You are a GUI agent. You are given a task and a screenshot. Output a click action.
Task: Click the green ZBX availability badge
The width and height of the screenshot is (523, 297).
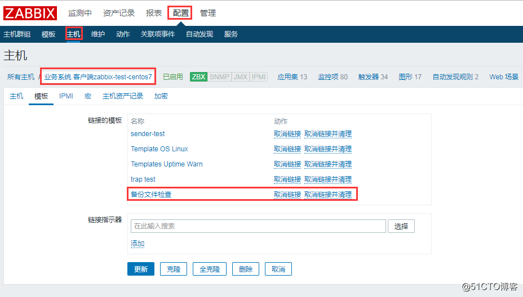[198, 77]
